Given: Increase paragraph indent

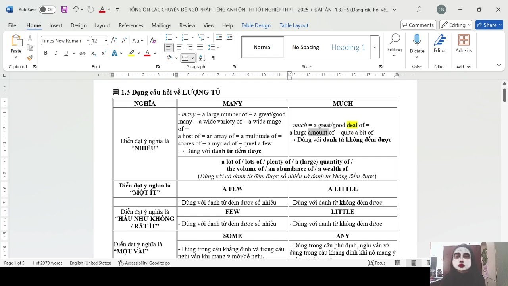Looking at the screenshot, I should (229, 37).
